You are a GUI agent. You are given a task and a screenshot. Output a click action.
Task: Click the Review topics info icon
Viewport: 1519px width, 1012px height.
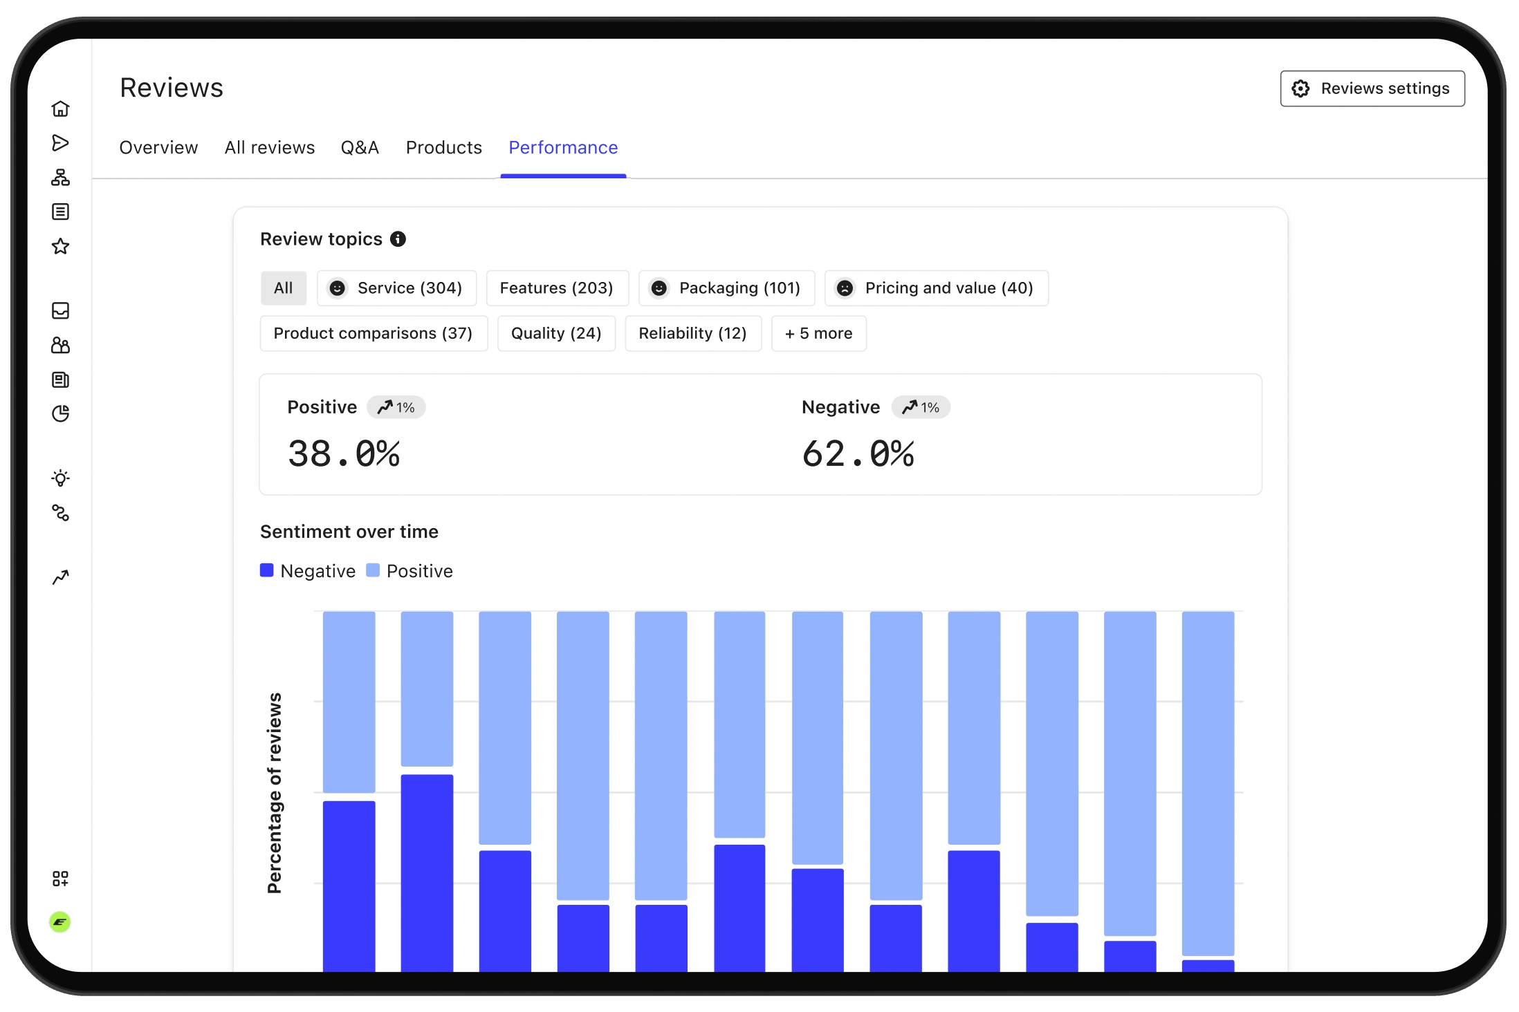(398, 239)
